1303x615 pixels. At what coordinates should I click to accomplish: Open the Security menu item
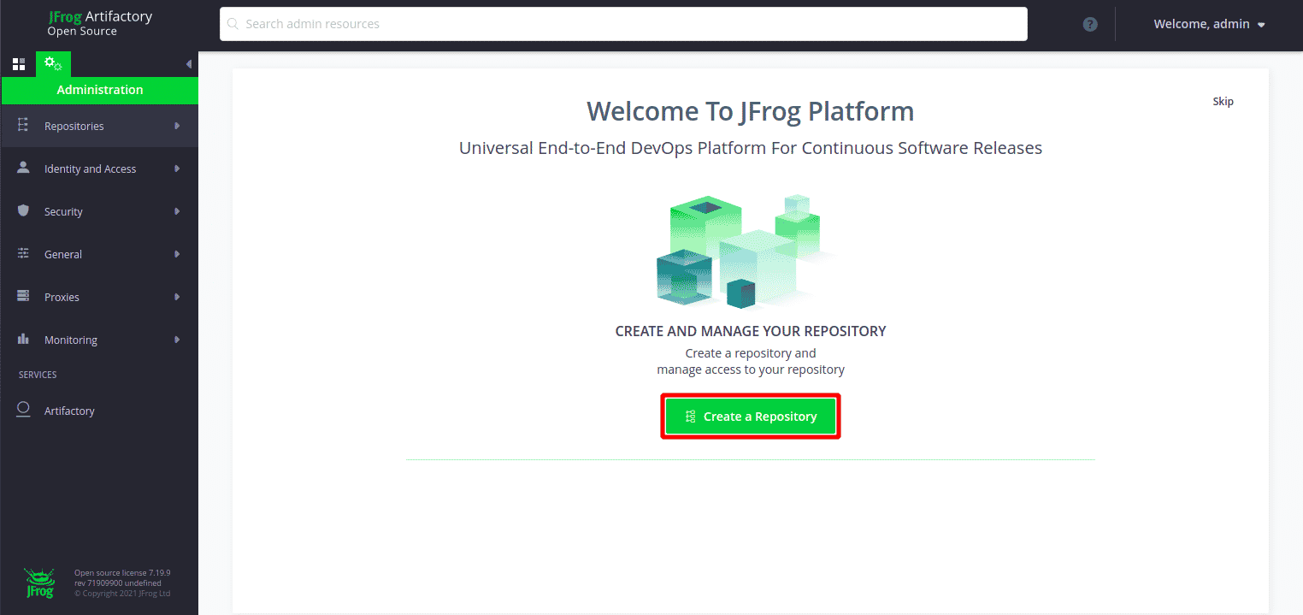(x=99, y=211)
